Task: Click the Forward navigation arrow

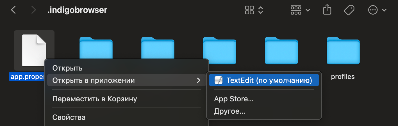Action: [34, 10]
